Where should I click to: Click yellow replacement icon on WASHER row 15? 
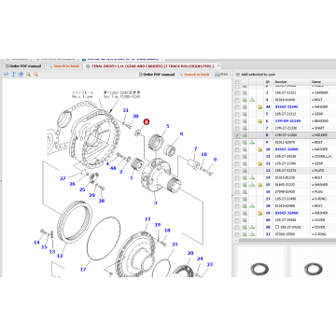259,185
